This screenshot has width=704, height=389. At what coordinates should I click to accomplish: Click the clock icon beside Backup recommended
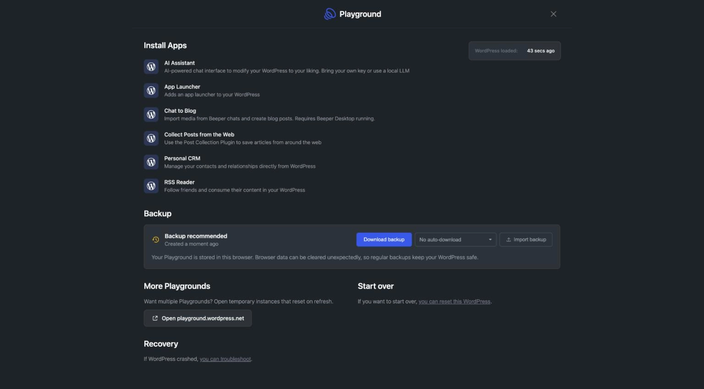click(155, 240)
